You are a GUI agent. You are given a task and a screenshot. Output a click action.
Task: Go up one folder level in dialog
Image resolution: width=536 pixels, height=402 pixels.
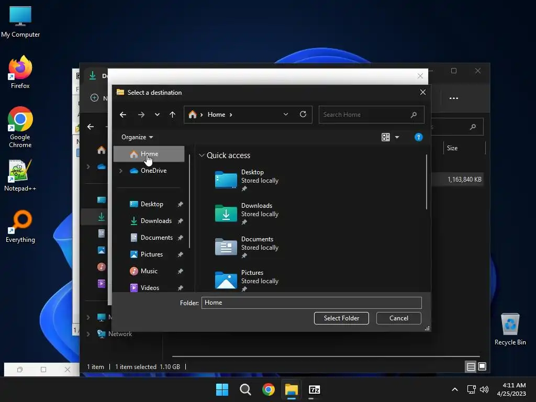click(172, 115)
